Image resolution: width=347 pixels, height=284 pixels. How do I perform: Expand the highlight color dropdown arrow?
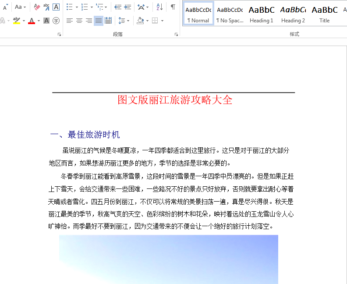click(24, 21)
